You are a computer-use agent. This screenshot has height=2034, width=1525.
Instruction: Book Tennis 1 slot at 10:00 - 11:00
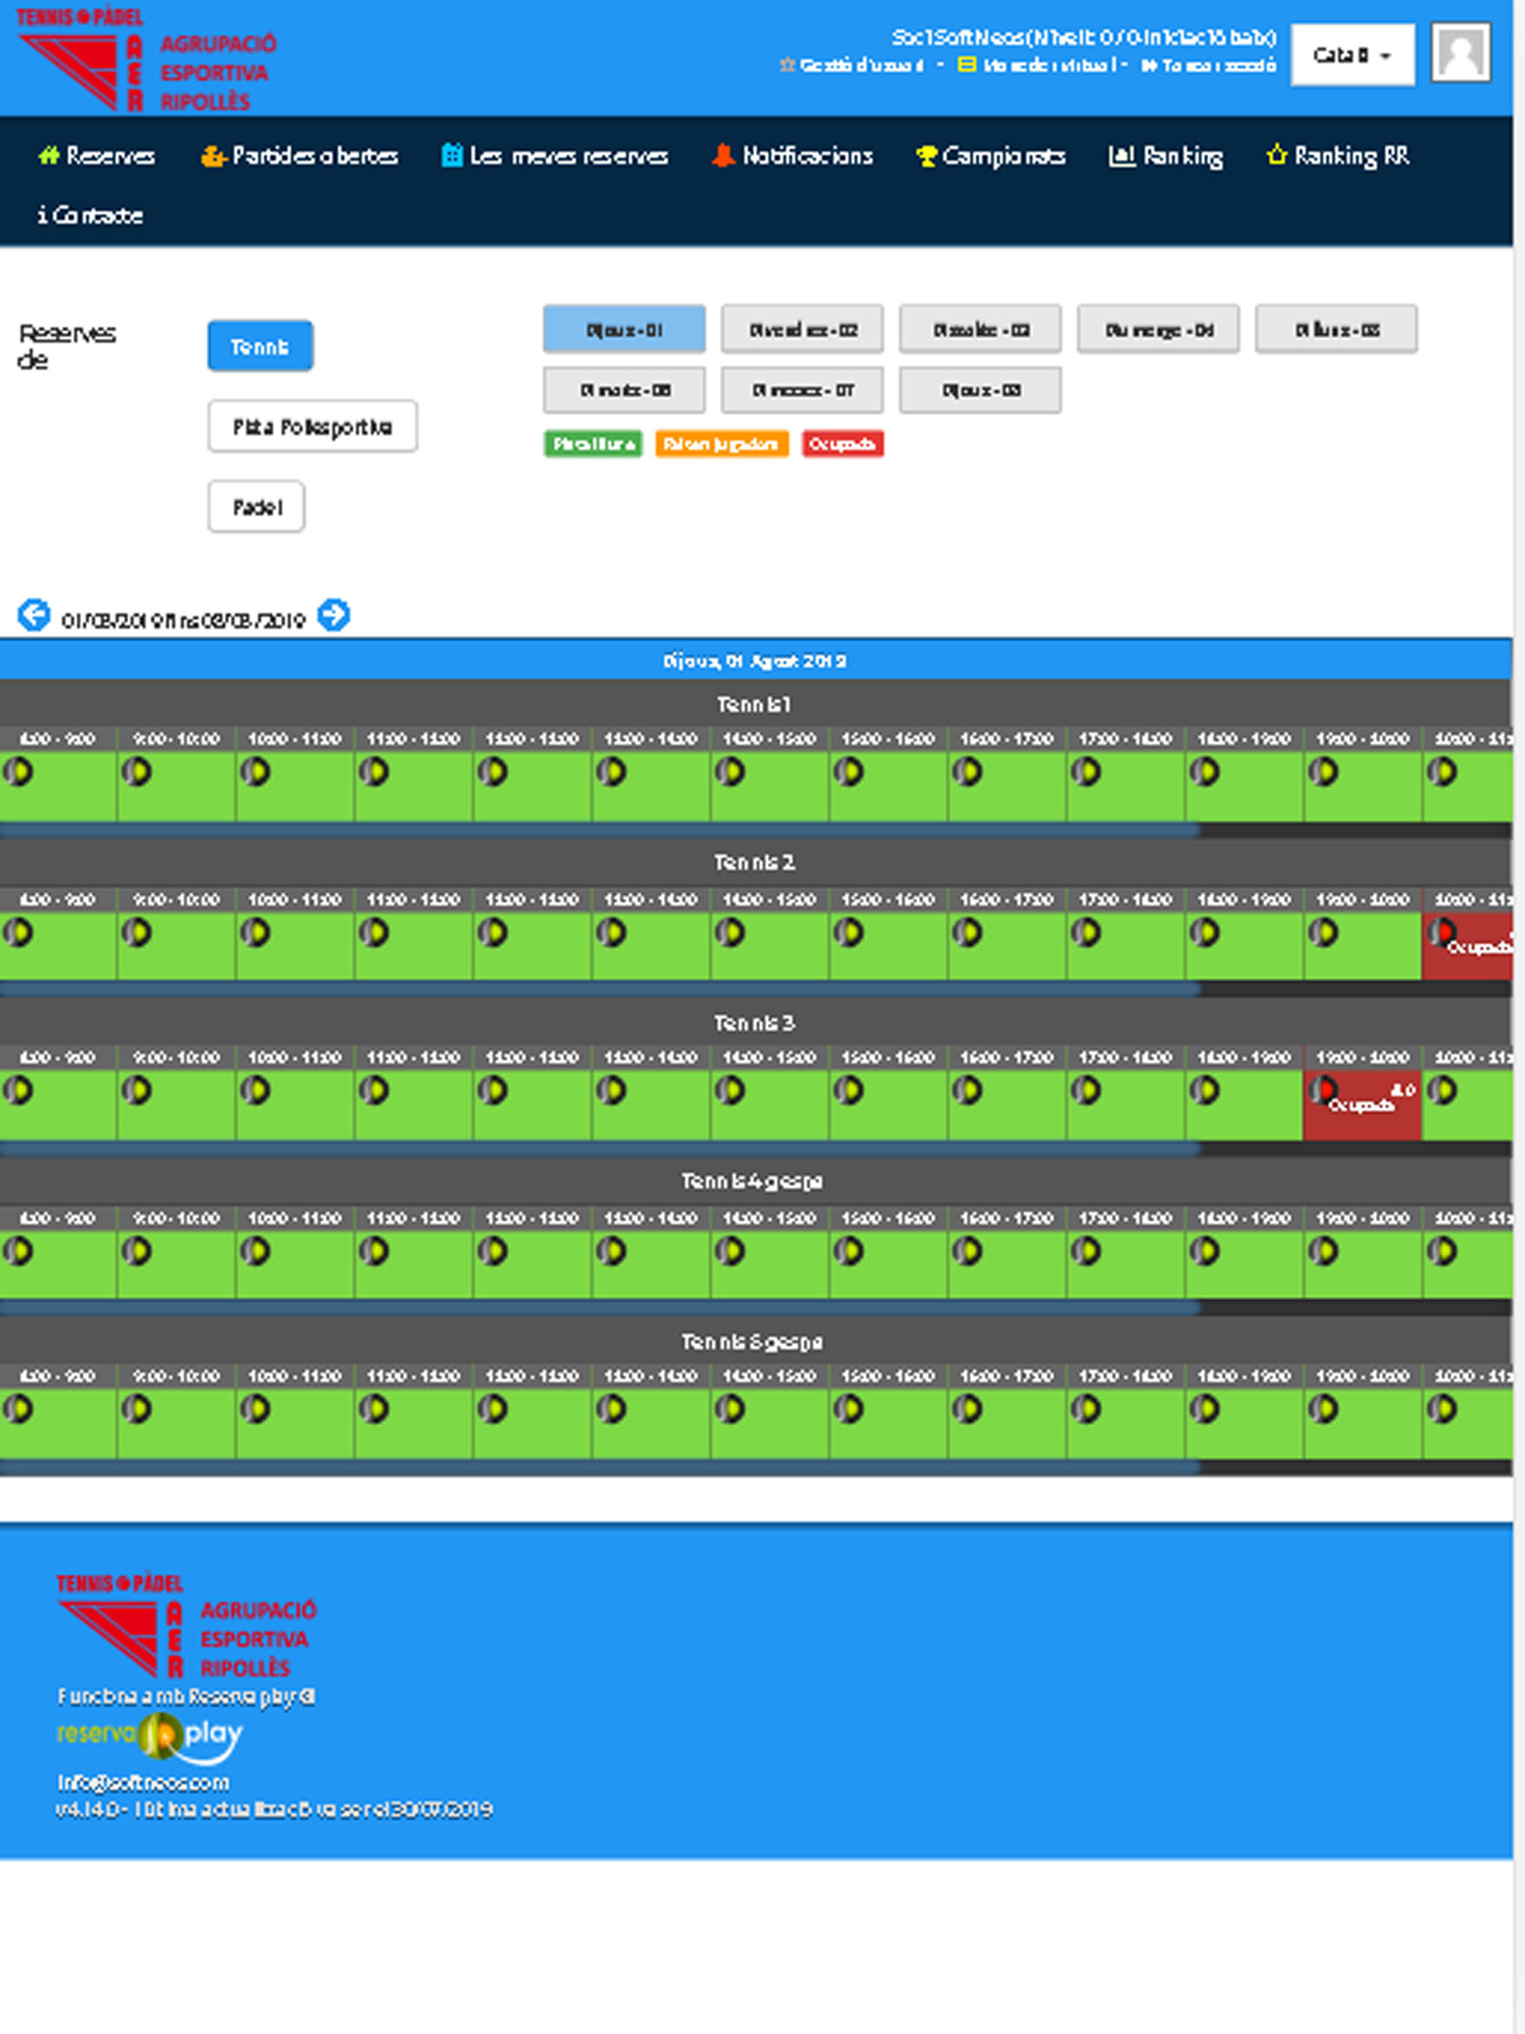(296, 786)
